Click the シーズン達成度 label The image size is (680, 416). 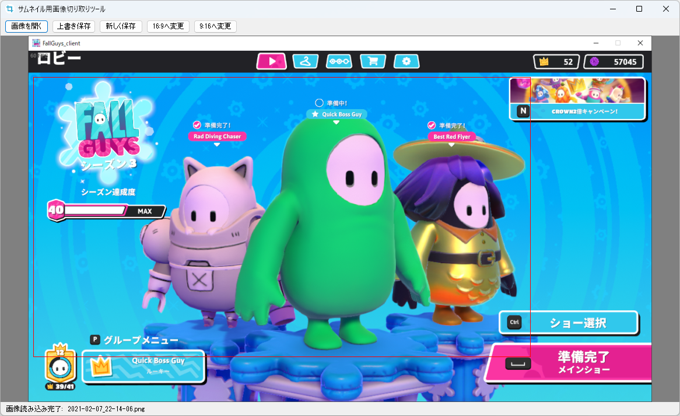(x=108, y=192)
